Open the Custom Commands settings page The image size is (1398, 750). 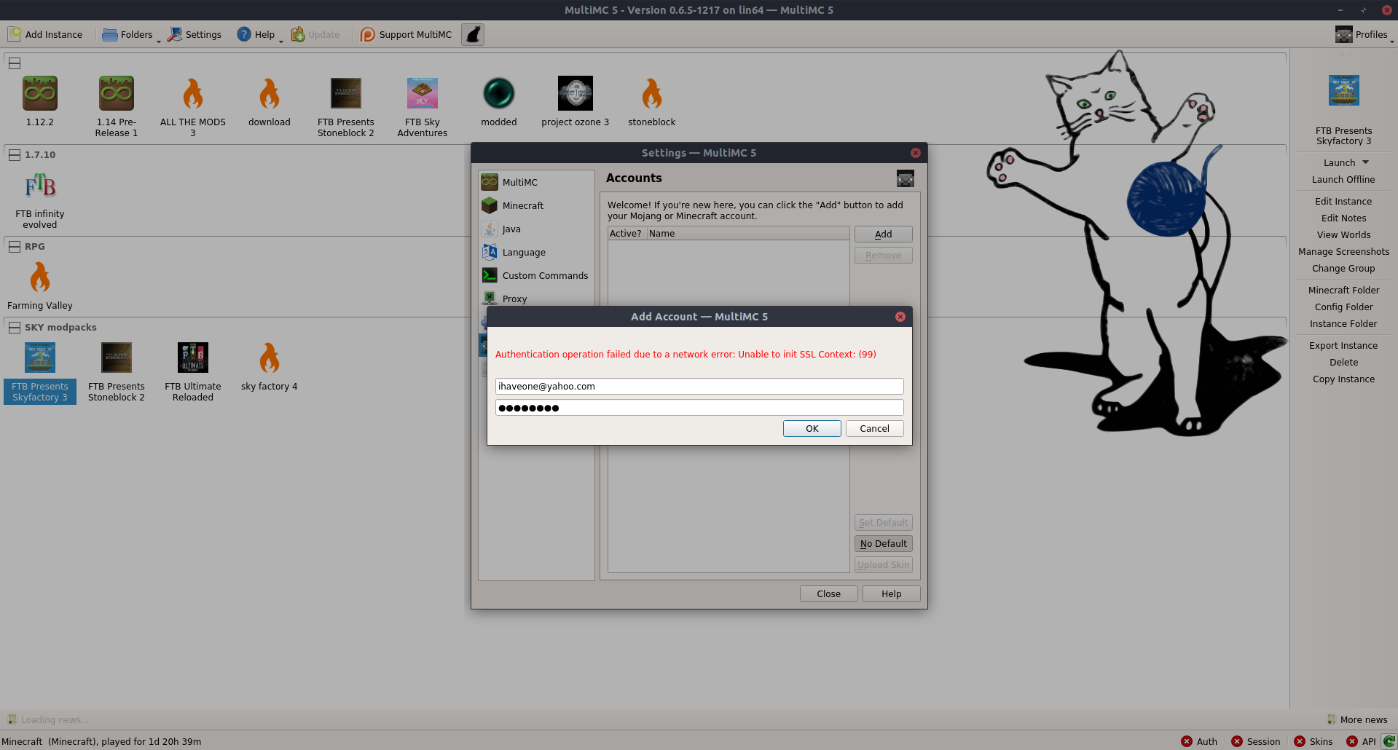[x=535, y=275]
